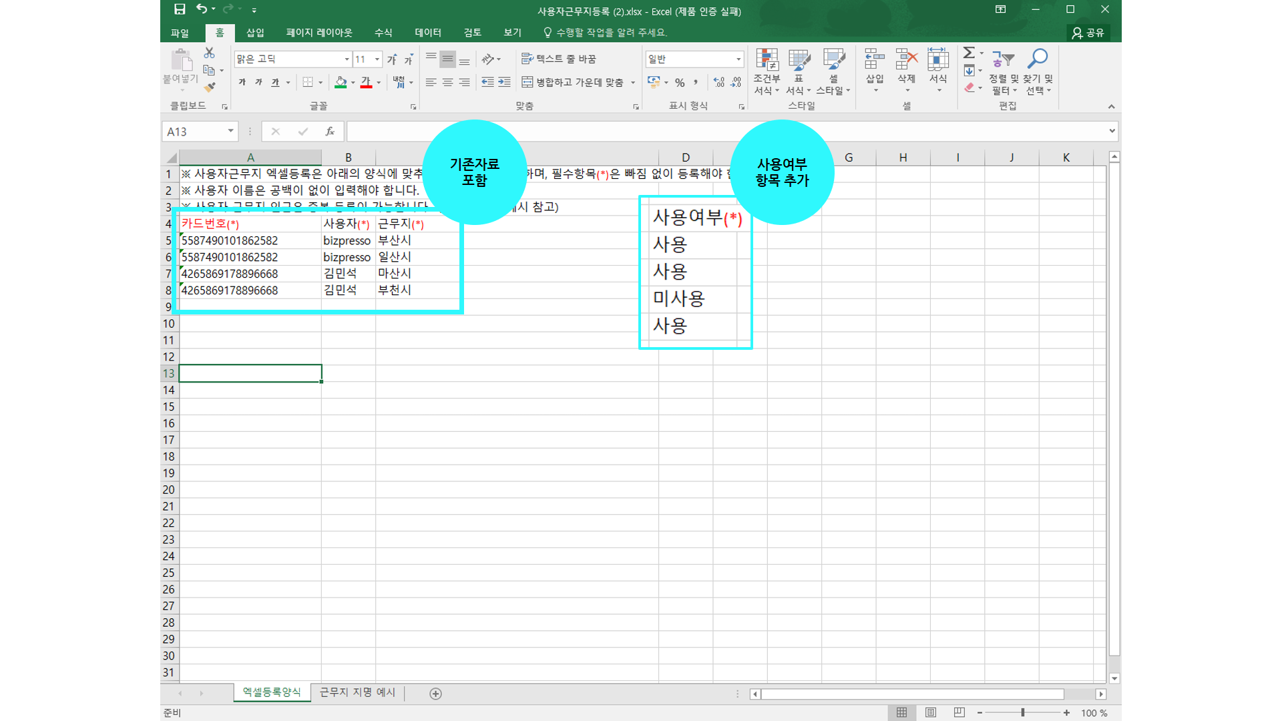Open number format dropdown (일반)
The width and height of the screenshot is (1282, 721).
click(738, 59)
